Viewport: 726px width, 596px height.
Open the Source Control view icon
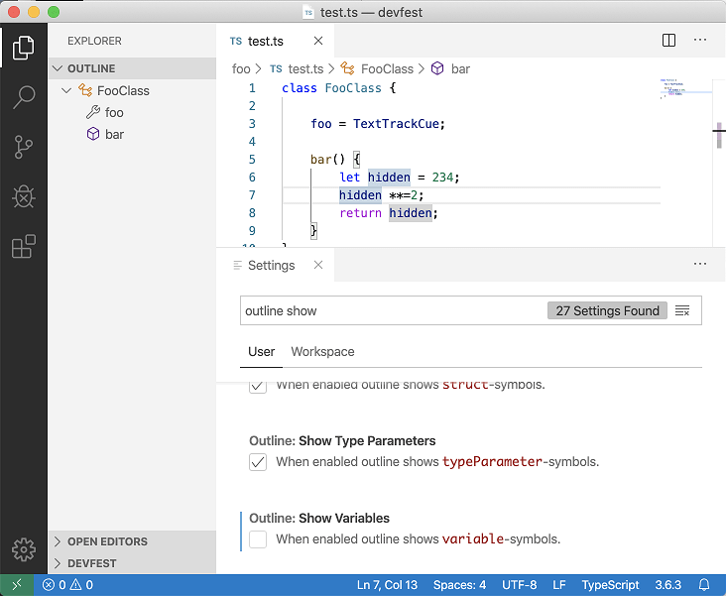(24, 148)
